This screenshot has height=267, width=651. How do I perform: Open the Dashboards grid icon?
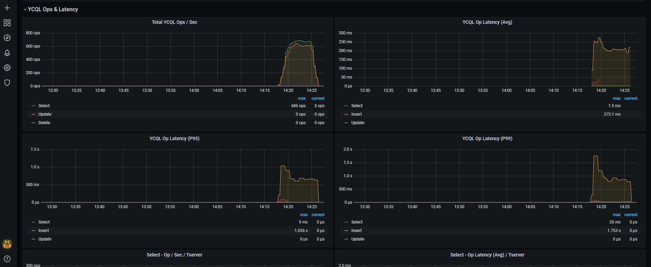[x=7, y=23]
